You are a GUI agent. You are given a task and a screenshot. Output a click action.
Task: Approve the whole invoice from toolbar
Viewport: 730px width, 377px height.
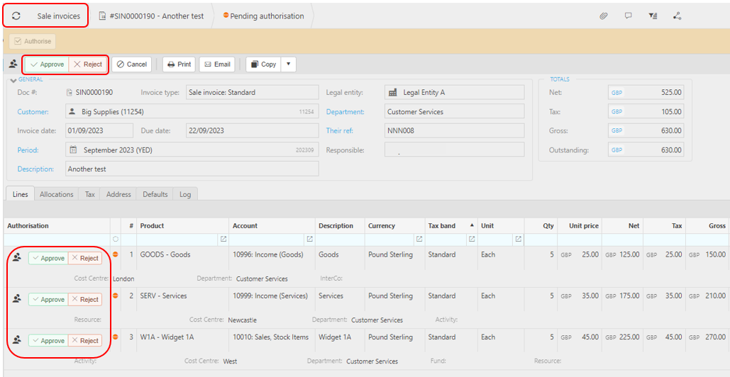pos(47,64)
